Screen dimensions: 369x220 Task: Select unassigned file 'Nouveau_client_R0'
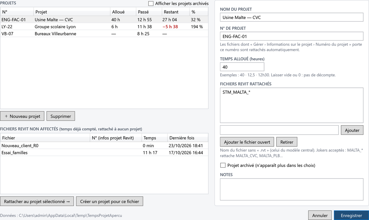point(104,145)
